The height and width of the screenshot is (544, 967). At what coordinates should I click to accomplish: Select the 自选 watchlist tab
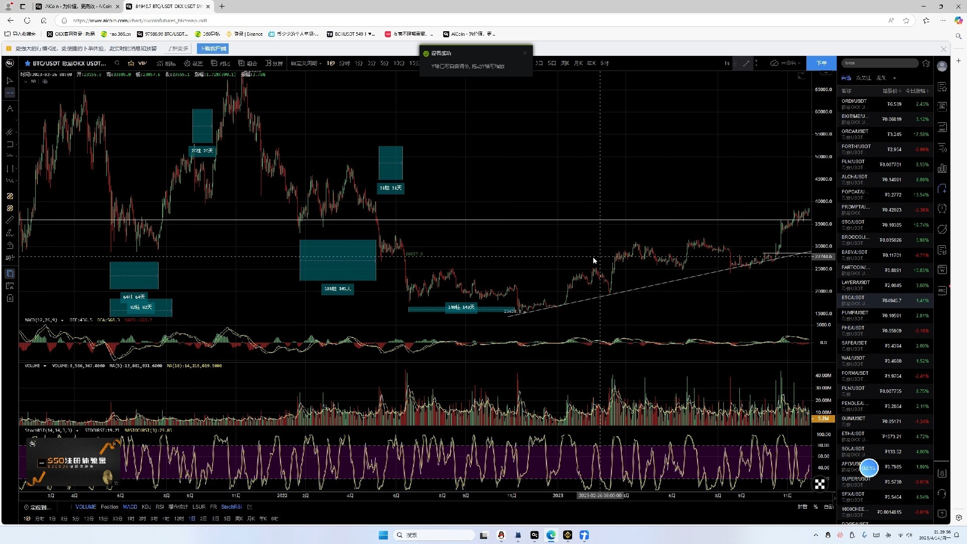click(x=846, y=78)
